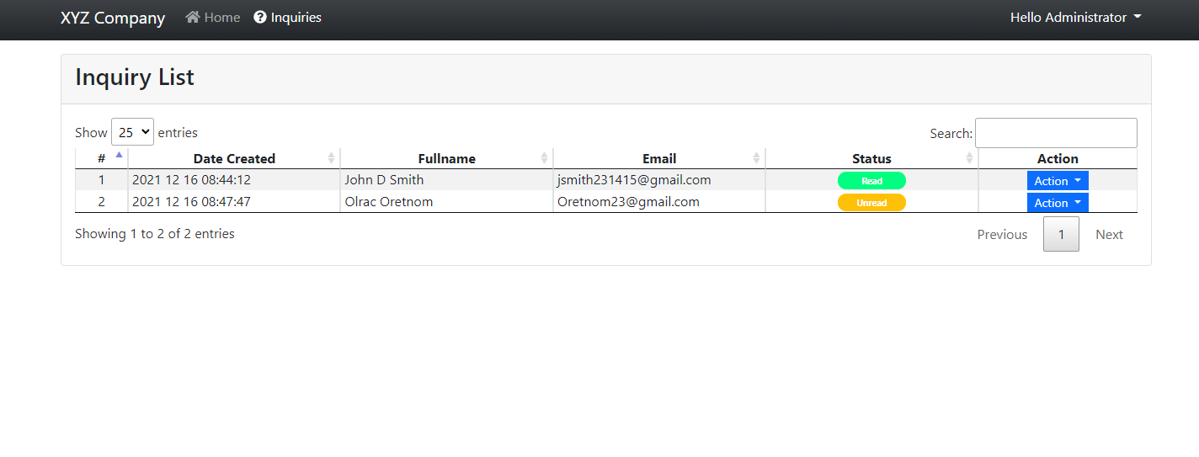Sort by the # column header
The image size is (1199, 457).
click(x=101, y=158)
